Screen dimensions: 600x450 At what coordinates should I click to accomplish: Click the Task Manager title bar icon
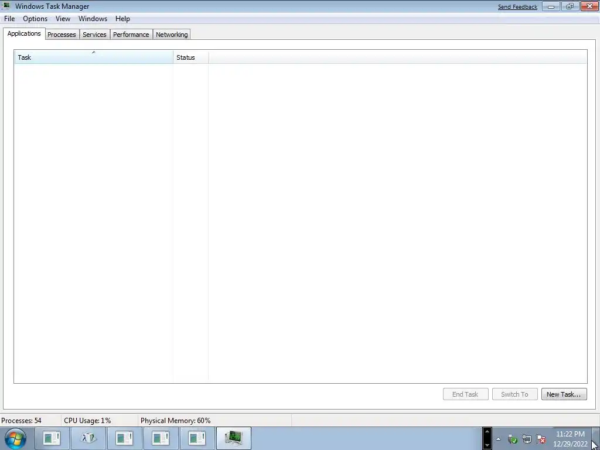click(x=6, y=6)
